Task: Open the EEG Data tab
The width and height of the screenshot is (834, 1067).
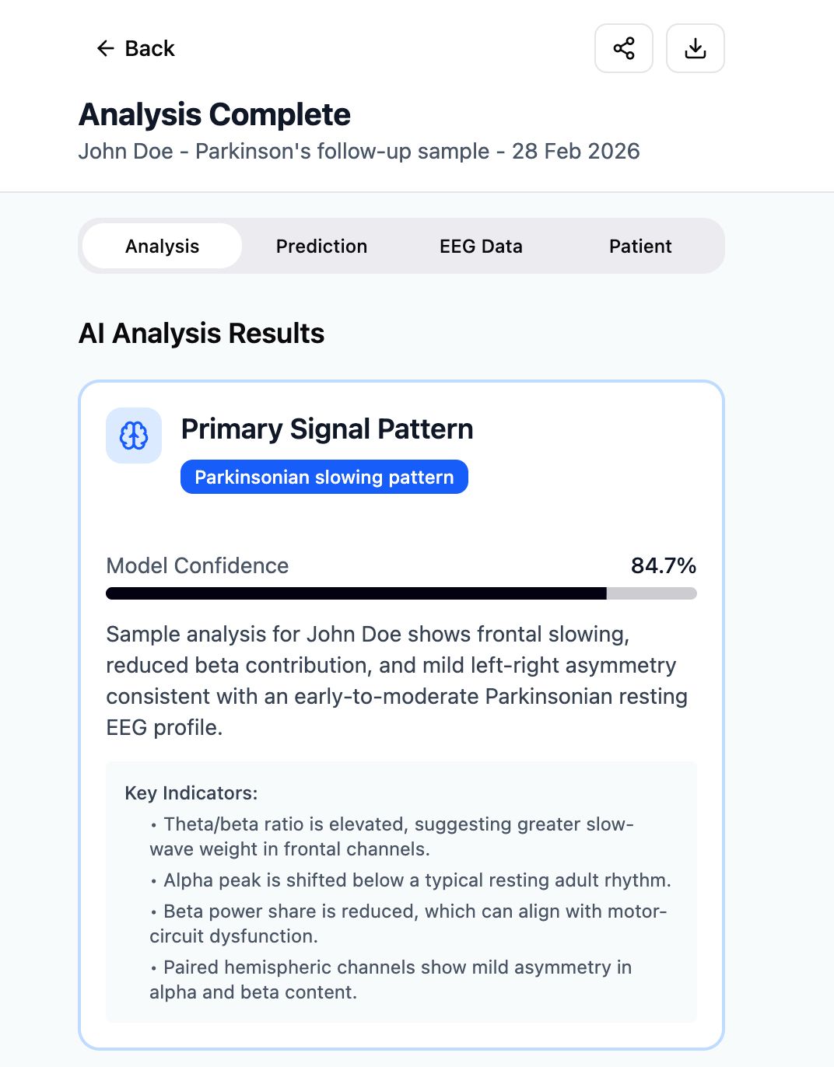Action: click(481, 247)
